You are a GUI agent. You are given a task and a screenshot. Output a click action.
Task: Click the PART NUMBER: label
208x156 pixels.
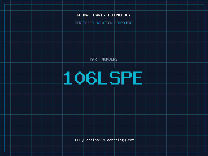tap(104, 59)
